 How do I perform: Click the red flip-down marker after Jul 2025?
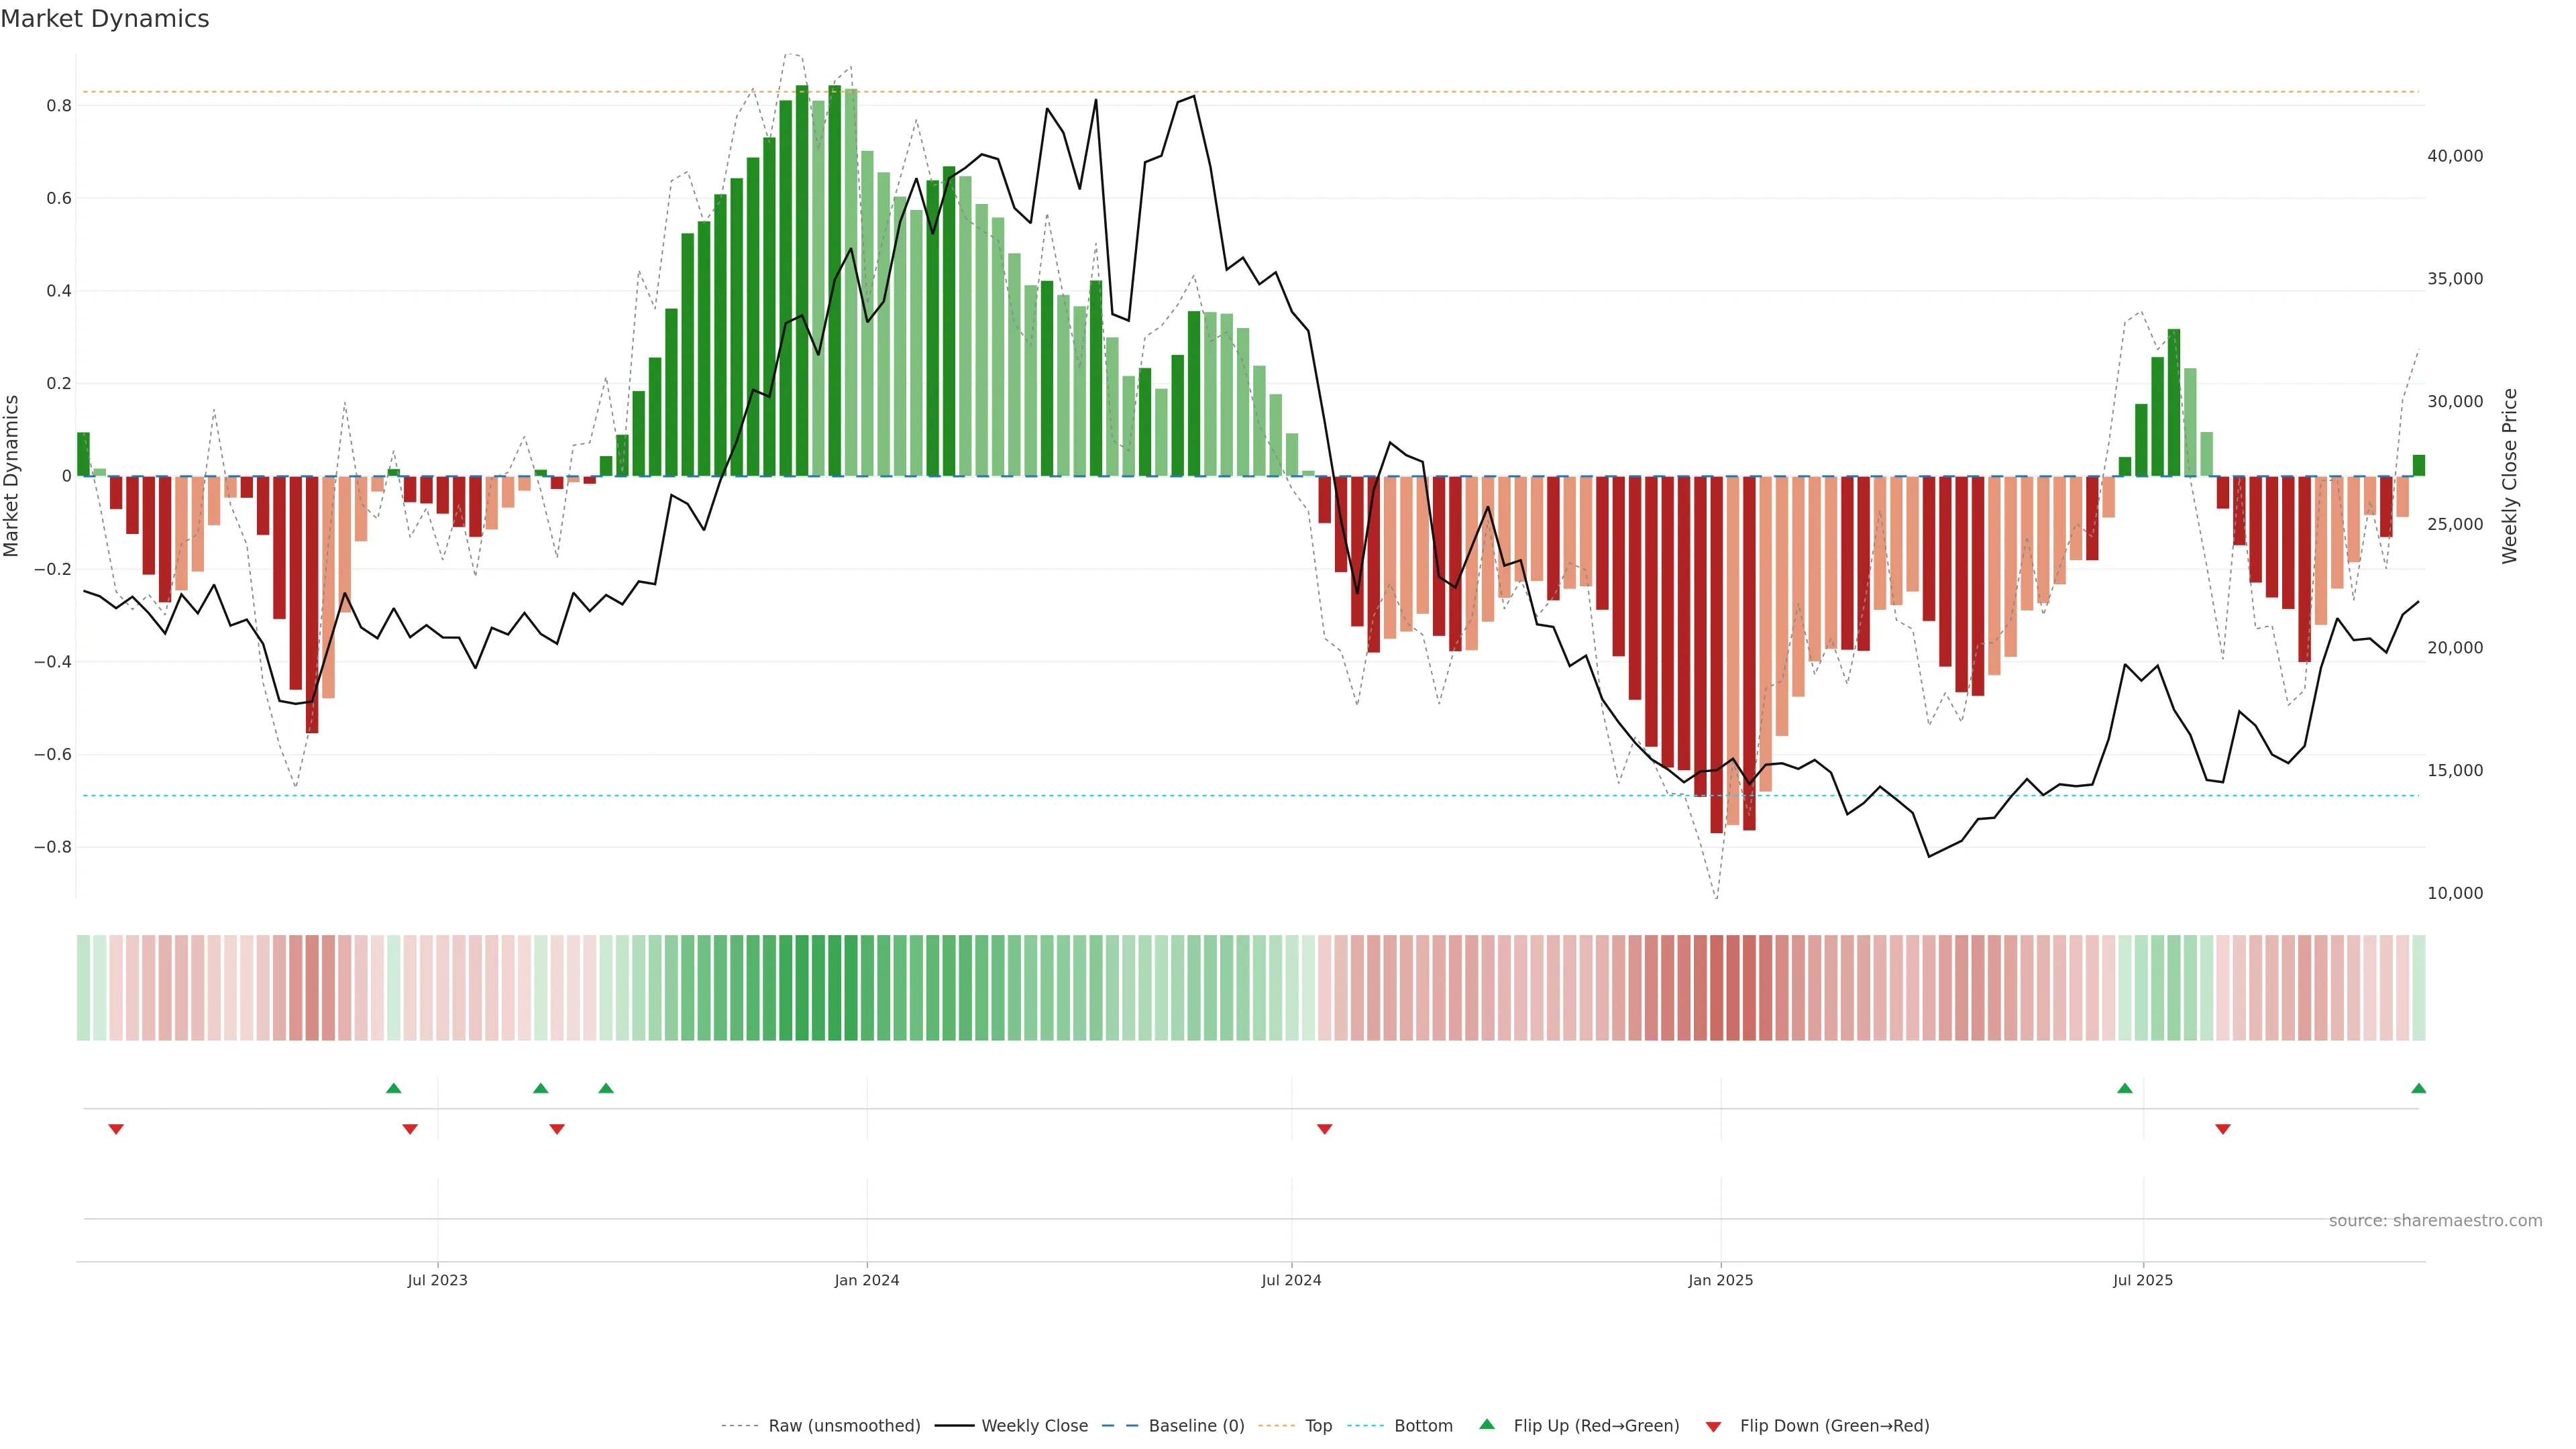coord(2222,1129)
